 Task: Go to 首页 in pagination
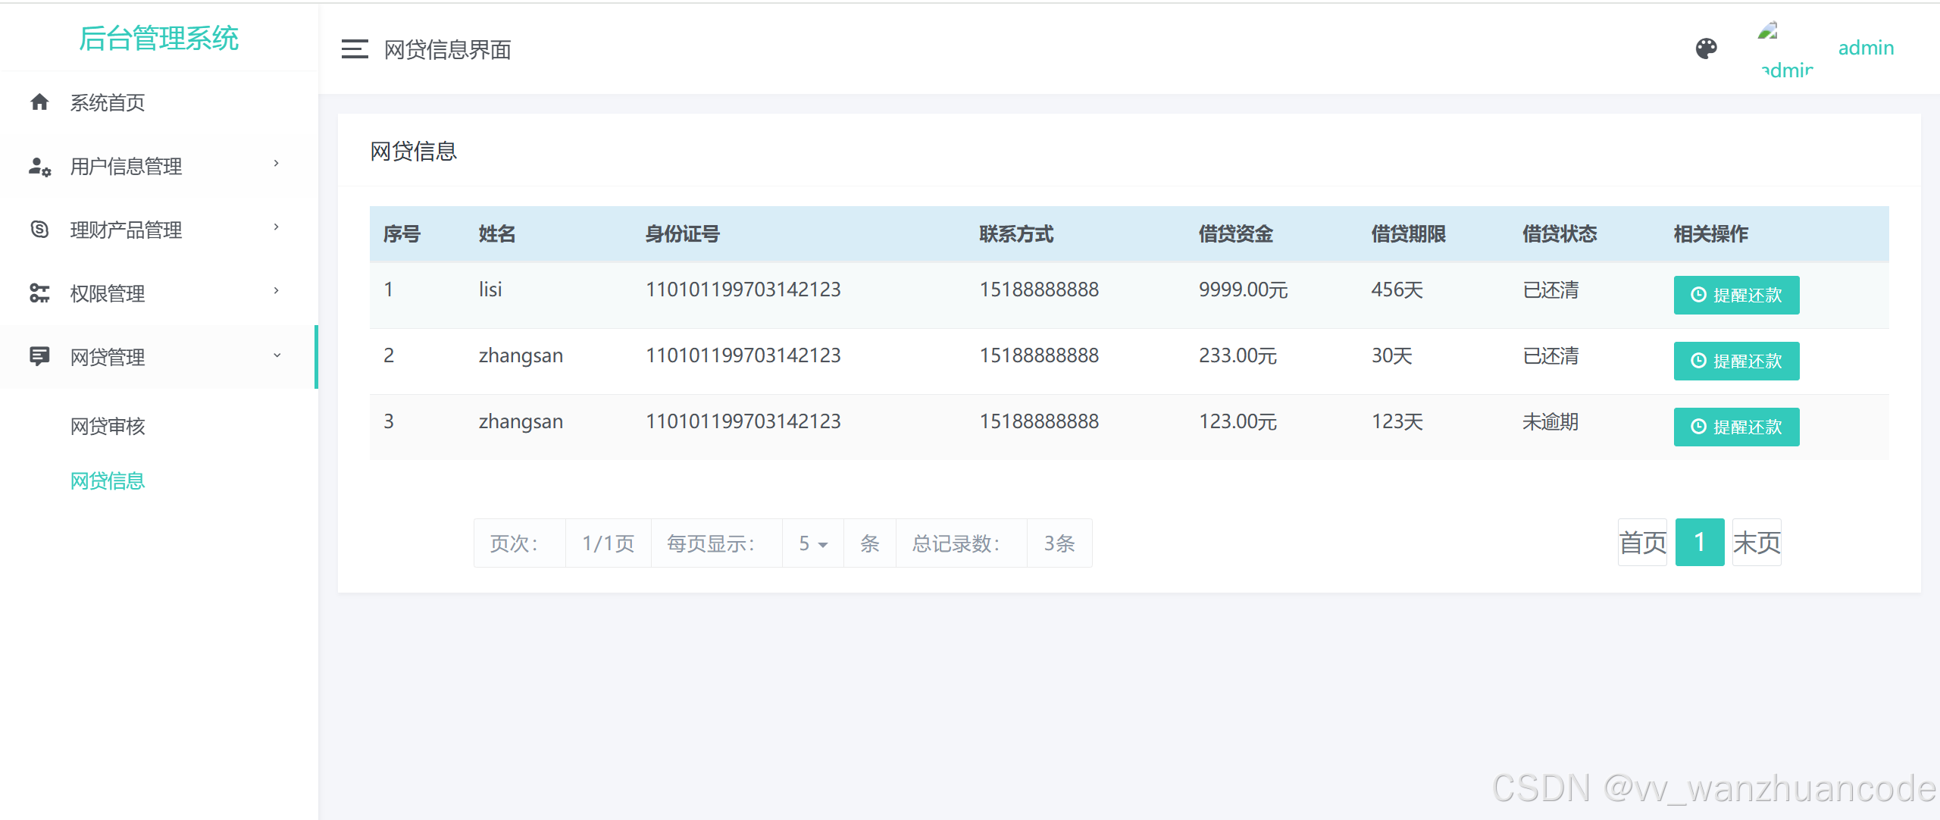click(1642, 543)
